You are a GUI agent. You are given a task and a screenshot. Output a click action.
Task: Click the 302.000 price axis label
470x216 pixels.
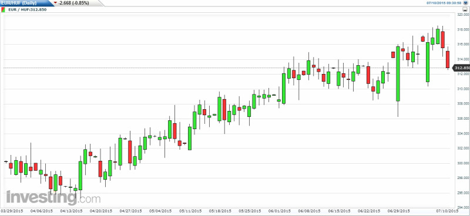point(464,148)
